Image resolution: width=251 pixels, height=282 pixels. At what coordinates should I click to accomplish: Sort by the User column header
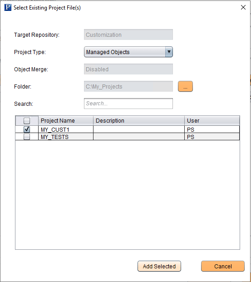click(x=212, y=121)
